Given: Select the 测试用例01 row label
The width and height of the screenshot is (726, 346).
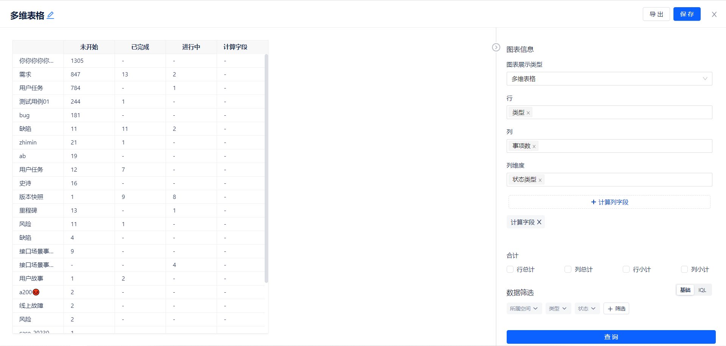Looking at the screenshot, I should (x=34, y=101).
